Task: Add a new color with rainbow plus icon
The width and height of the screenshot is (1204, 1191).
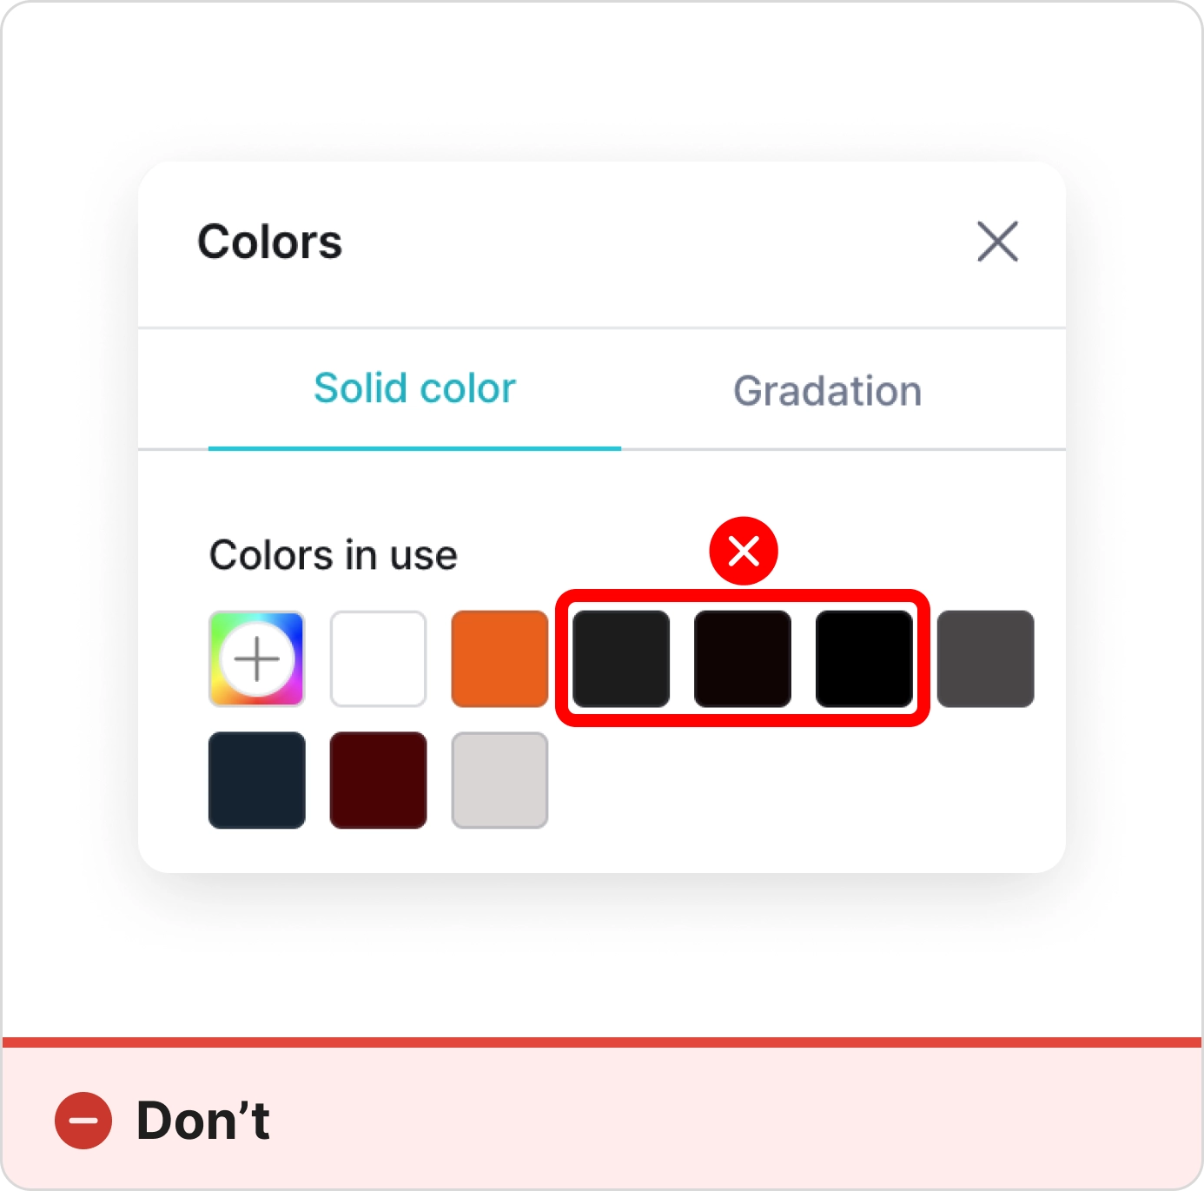Action: tap(257, 658)
